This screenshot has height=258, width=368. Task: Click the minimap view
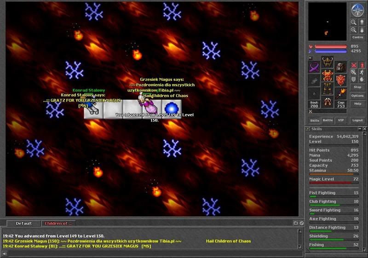pos(328,22)
